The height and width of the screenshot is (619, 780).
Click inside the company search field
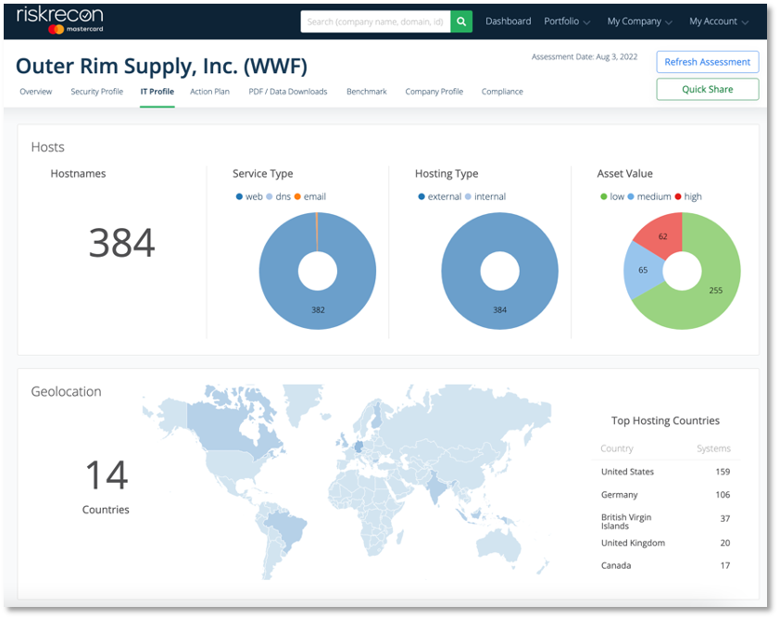(x=375, y=21)
